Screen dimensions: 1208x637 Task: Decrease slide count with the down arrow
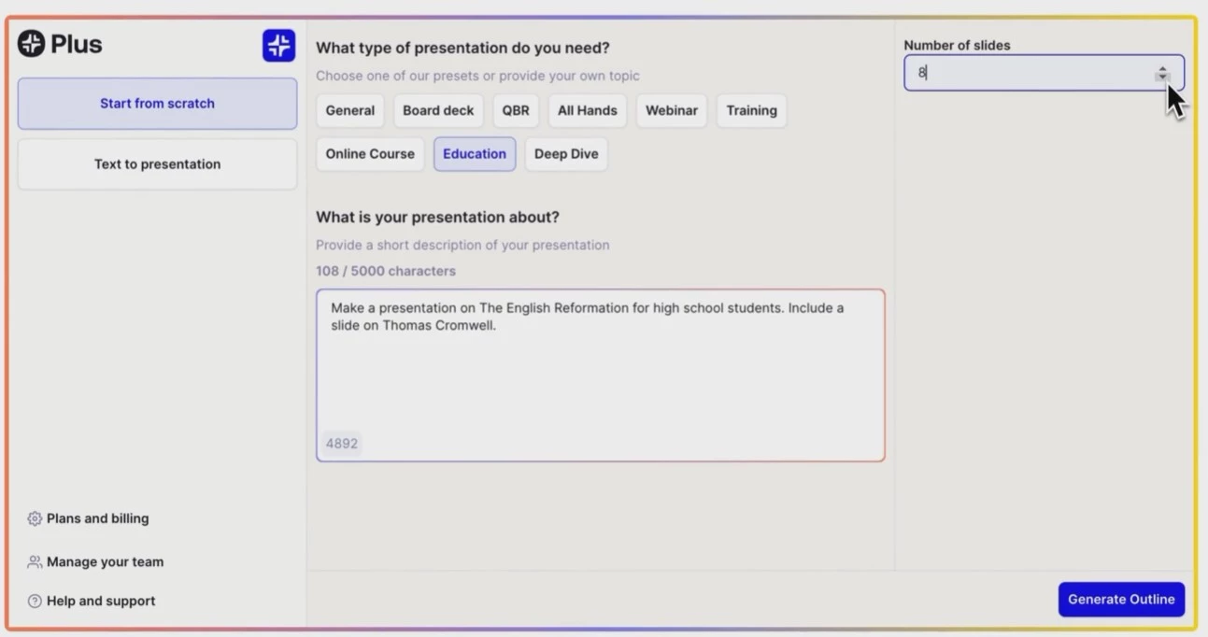click(x=1162, y=78)
